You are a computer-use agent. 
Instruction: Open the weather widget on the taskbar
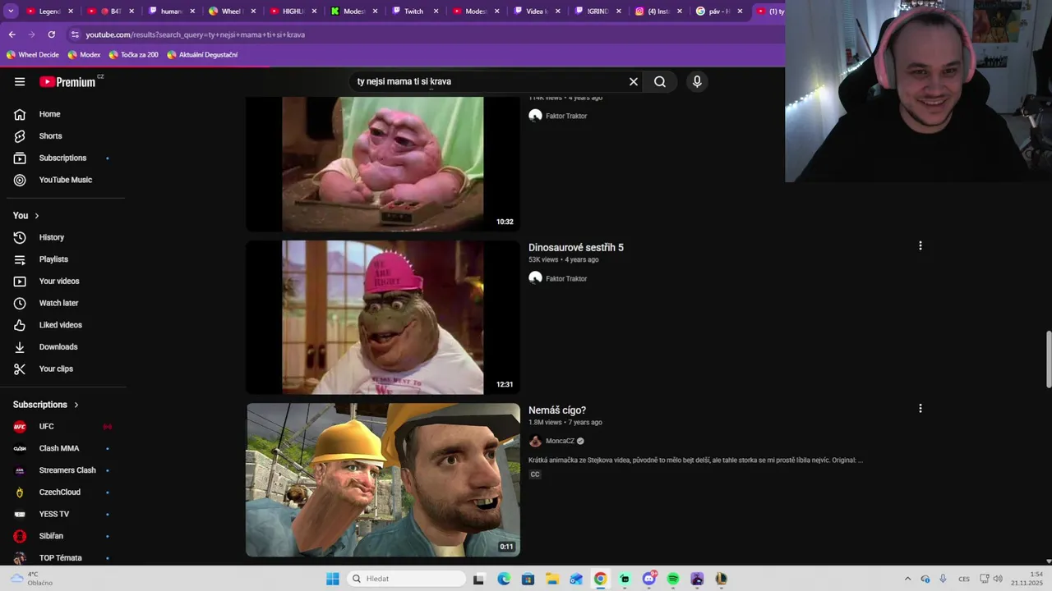coord(33,579)
